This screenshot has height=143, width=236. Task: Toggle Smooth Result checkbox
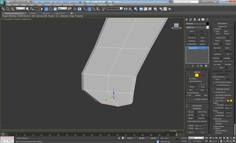214,92
